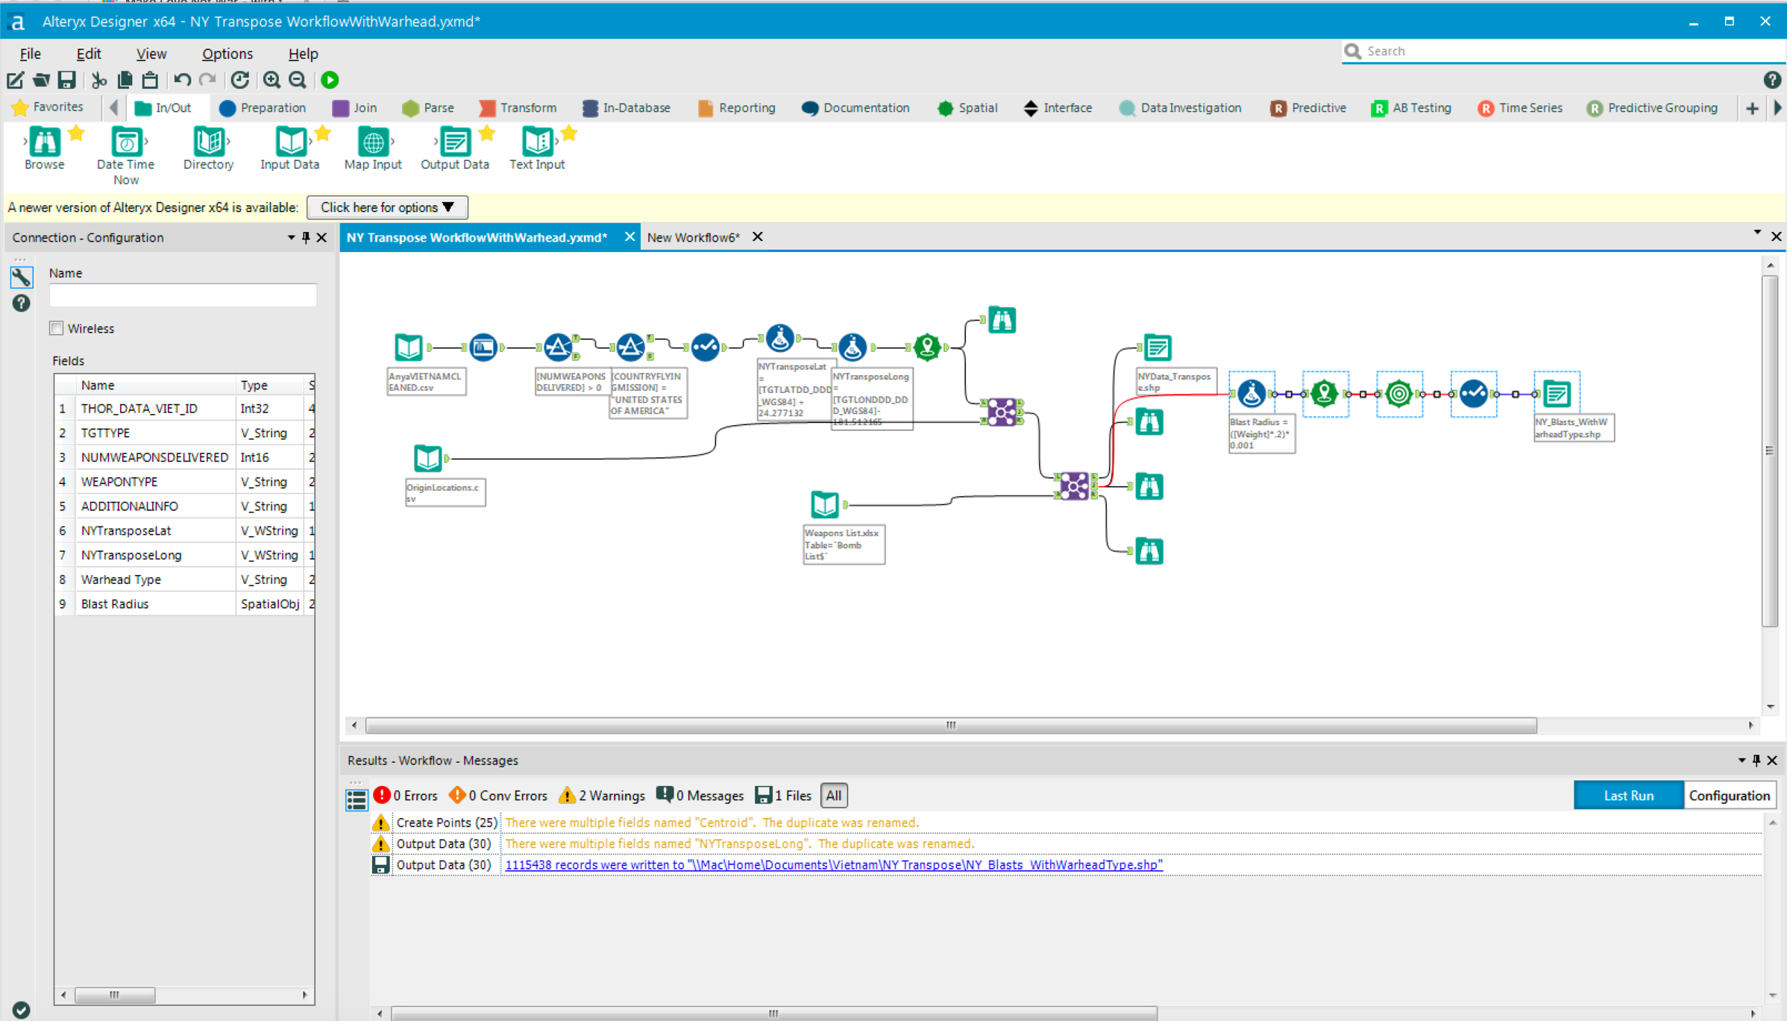Viewport: 1787px width, 1021px height.
Task: Click the canvas horizontal scrollbar thumb
Action: click(x=951, y=725)
